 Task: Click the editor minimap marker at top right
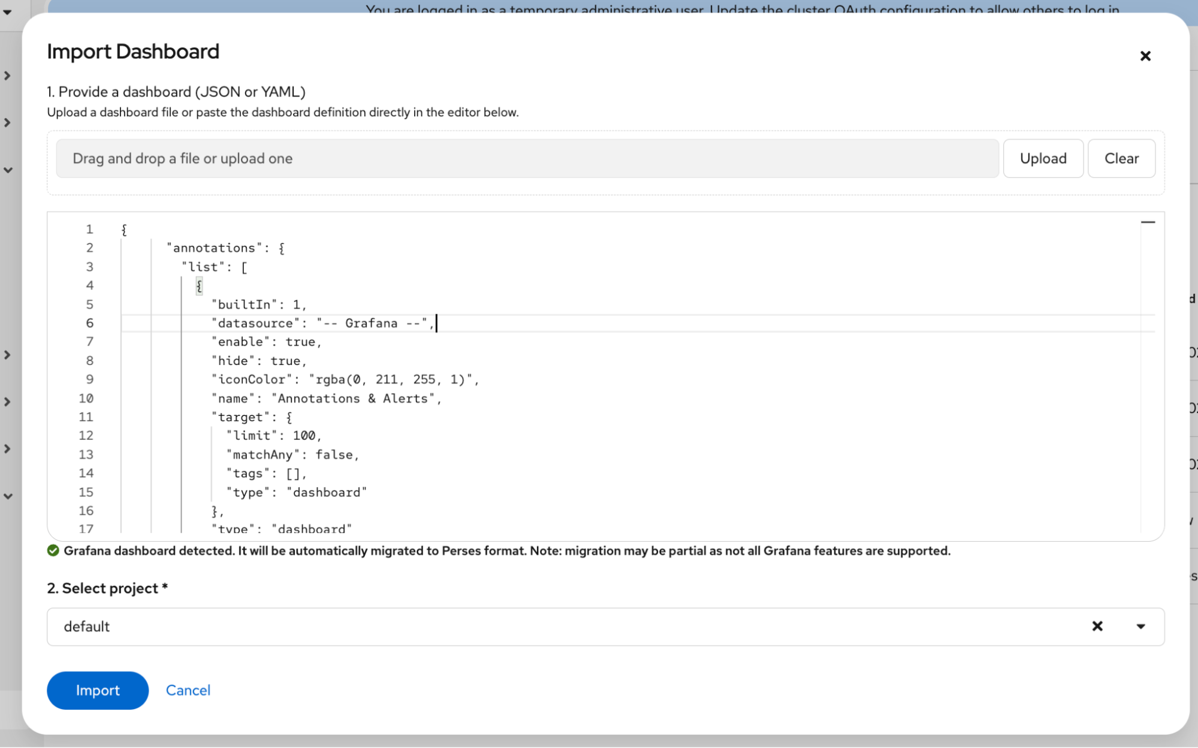pos(1147,222)
